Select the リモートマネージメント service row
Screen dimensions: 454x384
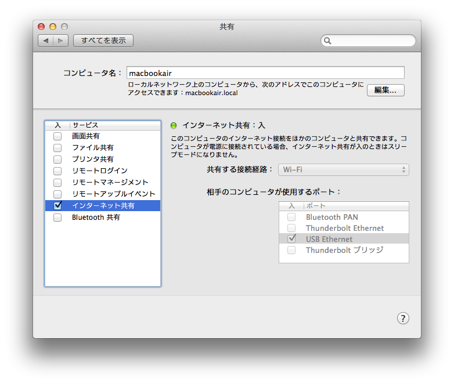pos(103,182)
